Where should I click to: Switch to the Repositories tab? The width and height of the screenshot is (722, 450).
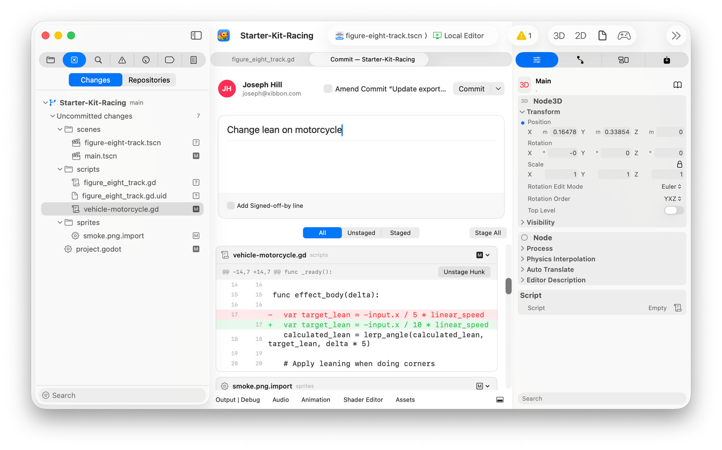coord(149,80)
